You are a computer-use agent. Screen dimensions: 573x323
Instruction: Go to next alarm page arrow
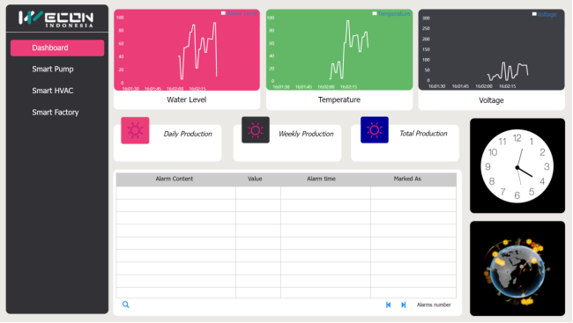coord(404,305)
